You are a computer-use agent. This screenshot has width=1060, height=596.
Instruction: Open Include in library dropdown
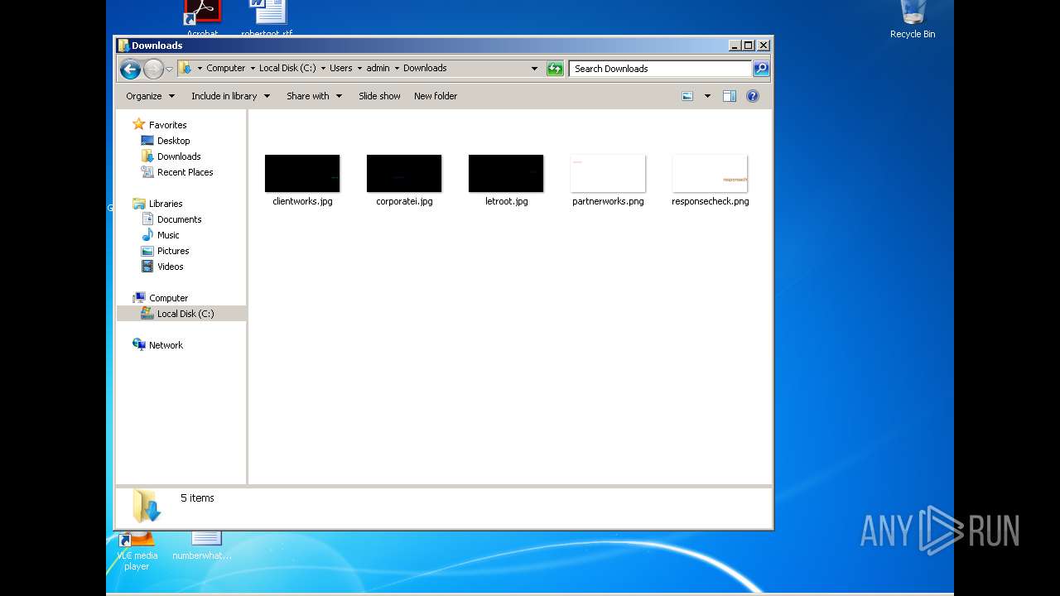click(x=230, y=96)
